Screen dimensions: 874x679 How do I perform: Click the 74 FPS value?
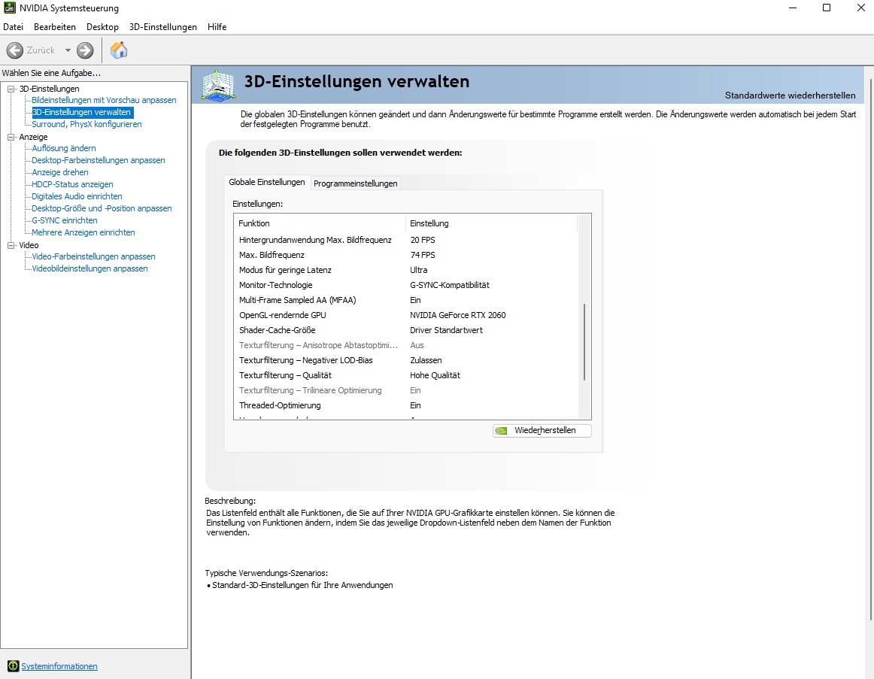point(423,255)
